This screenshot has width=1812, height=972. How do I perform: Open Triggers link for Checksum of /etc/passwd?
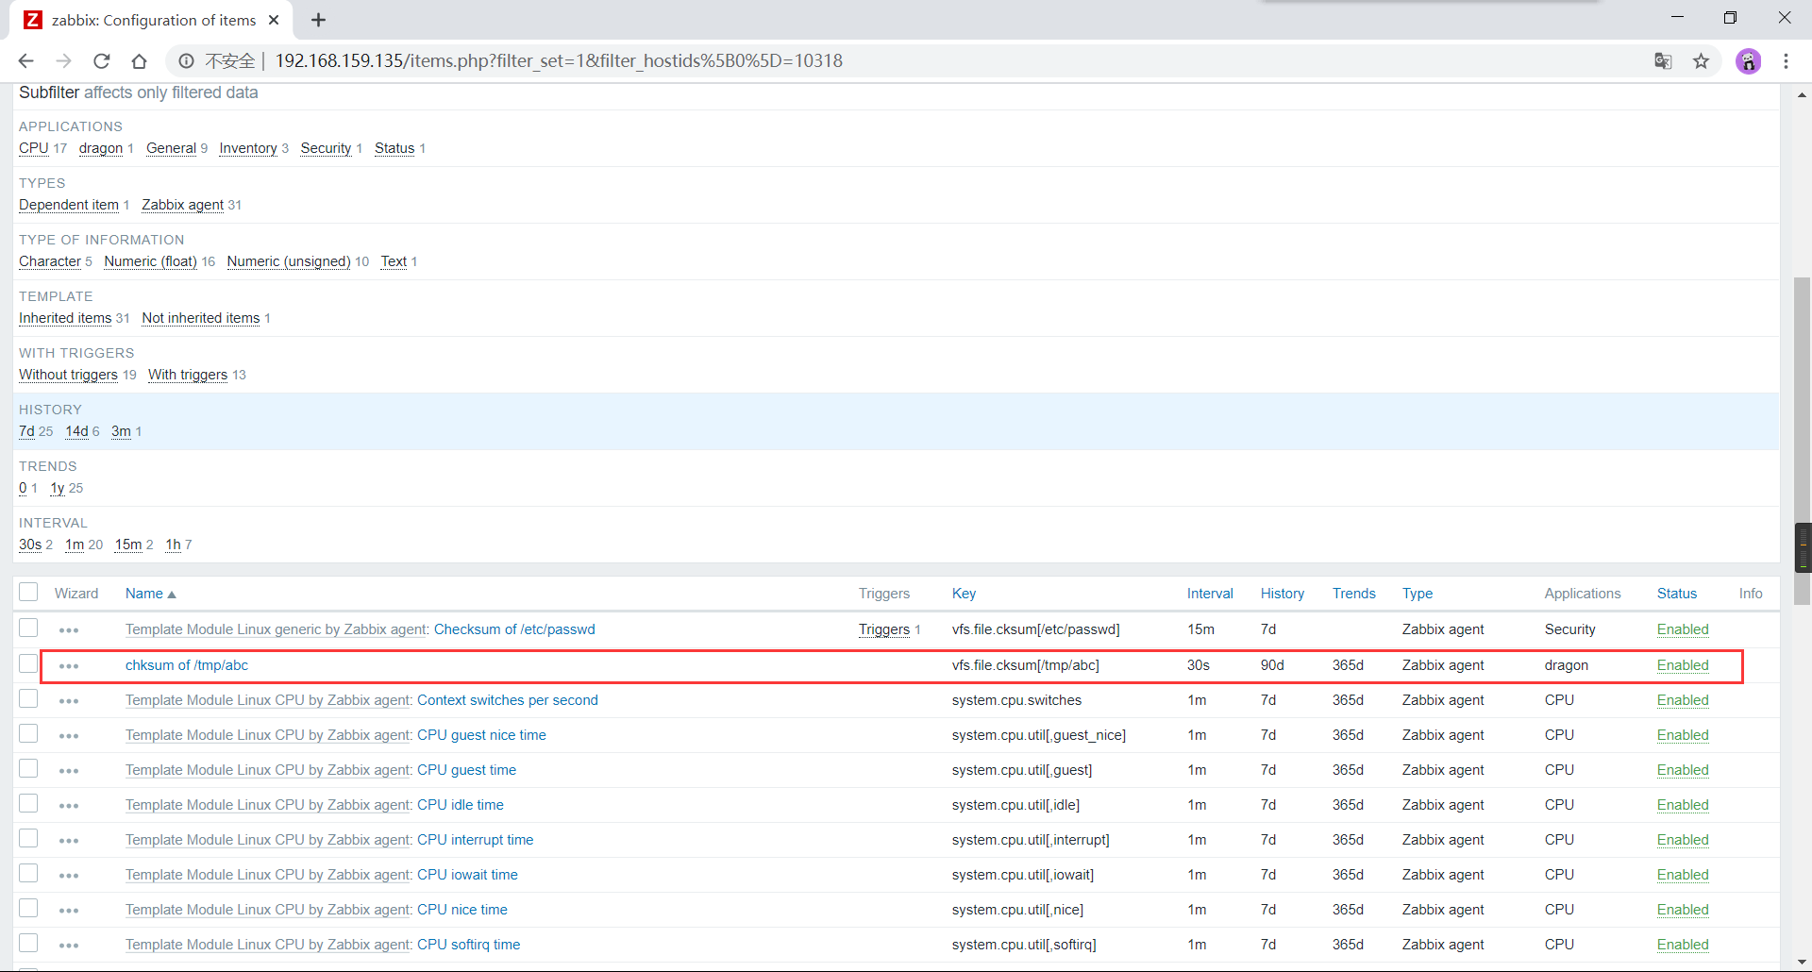(884, 629)
